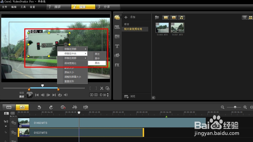This screenshot has height=142, width=253.
Task: Click the scissors split clip icon
Action: tap(102, 88)
